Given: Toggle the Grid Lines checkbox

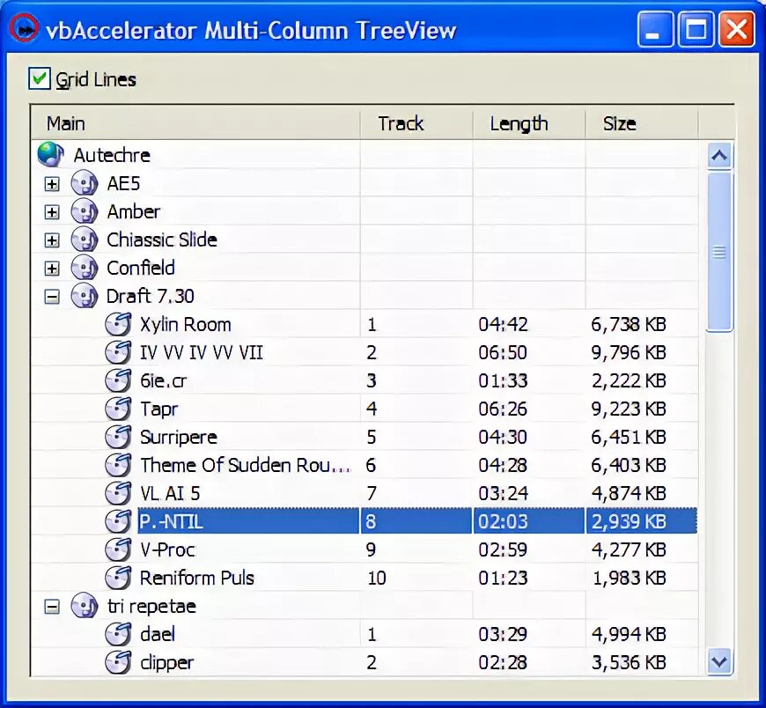Looking at the screenshot, I should [x=39, y=78].
